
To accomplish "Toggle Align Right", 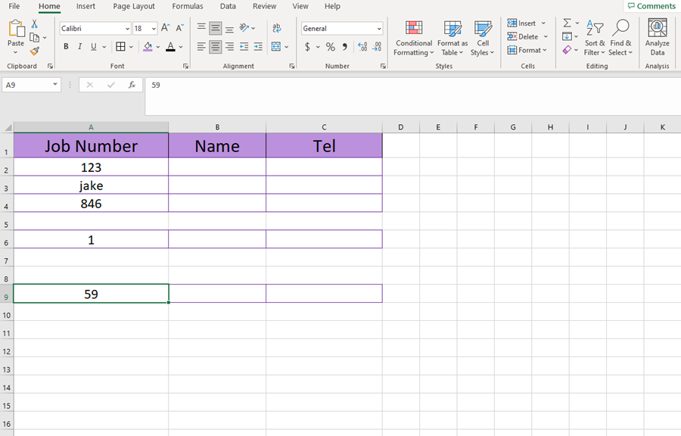I will (229, 46).
